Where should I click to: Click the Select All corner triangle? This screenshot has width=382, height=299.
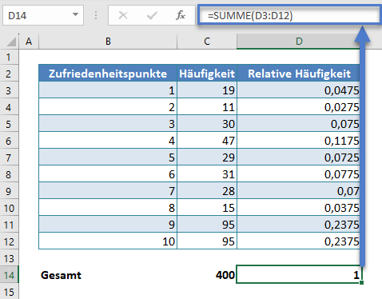(11, 42)
